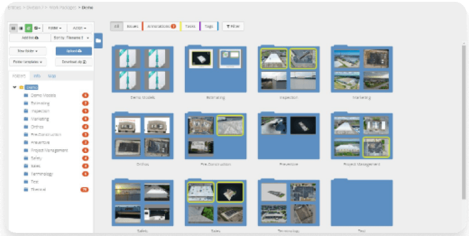Switch to the list view icon

(x=20, y=28)
